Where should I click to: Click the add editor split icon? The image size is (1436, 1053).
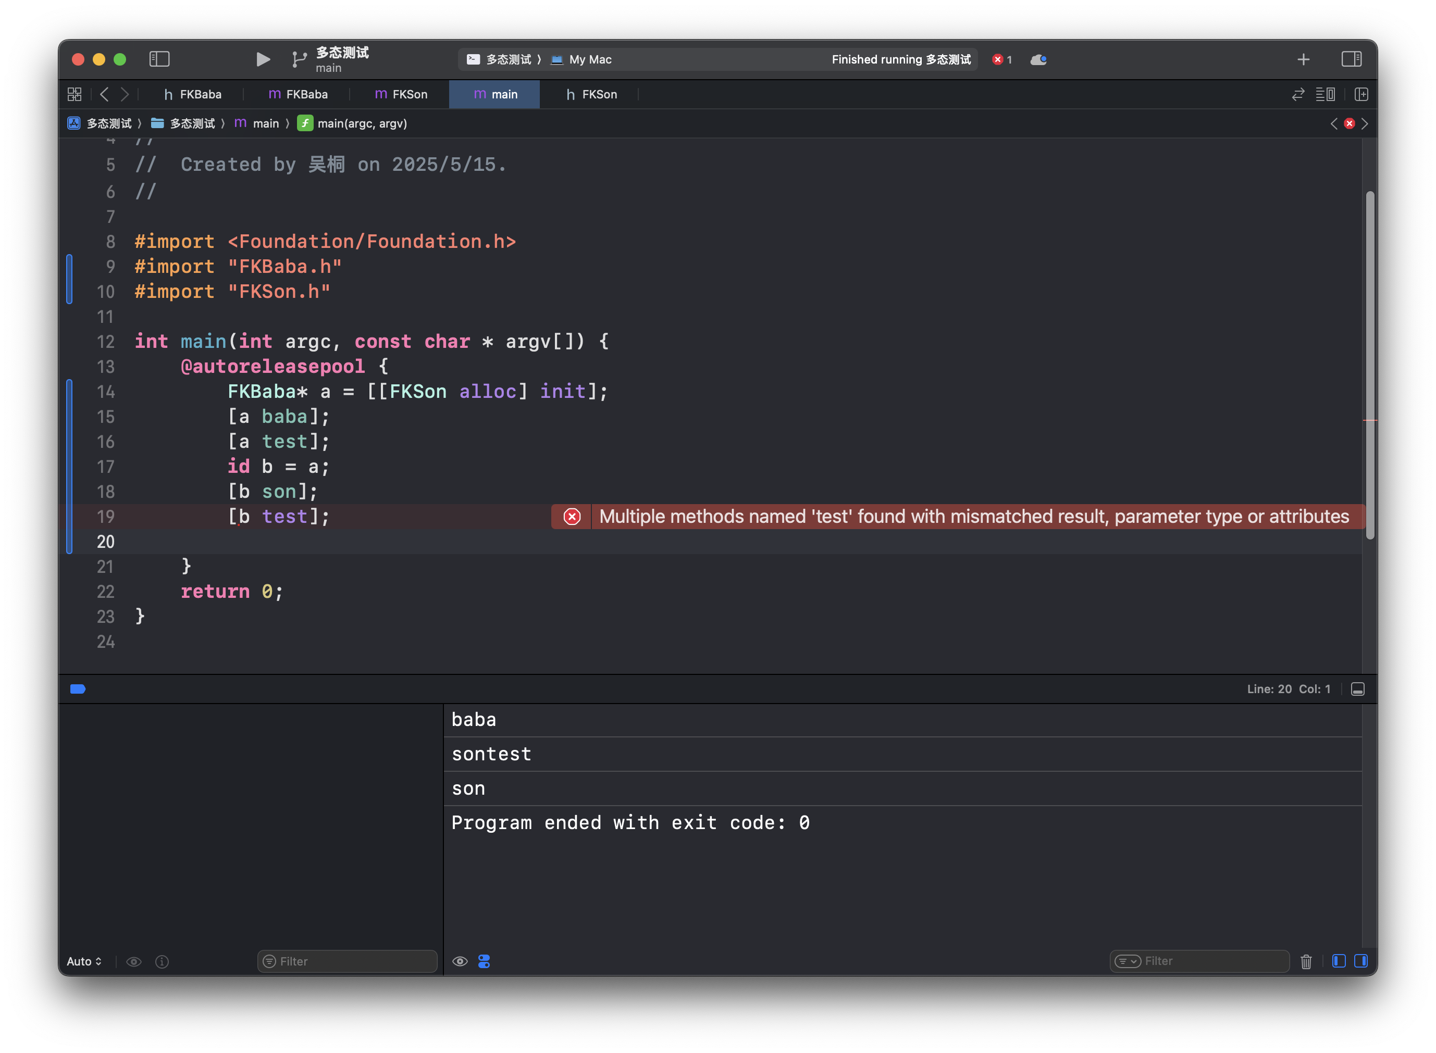coord(1361,94)
